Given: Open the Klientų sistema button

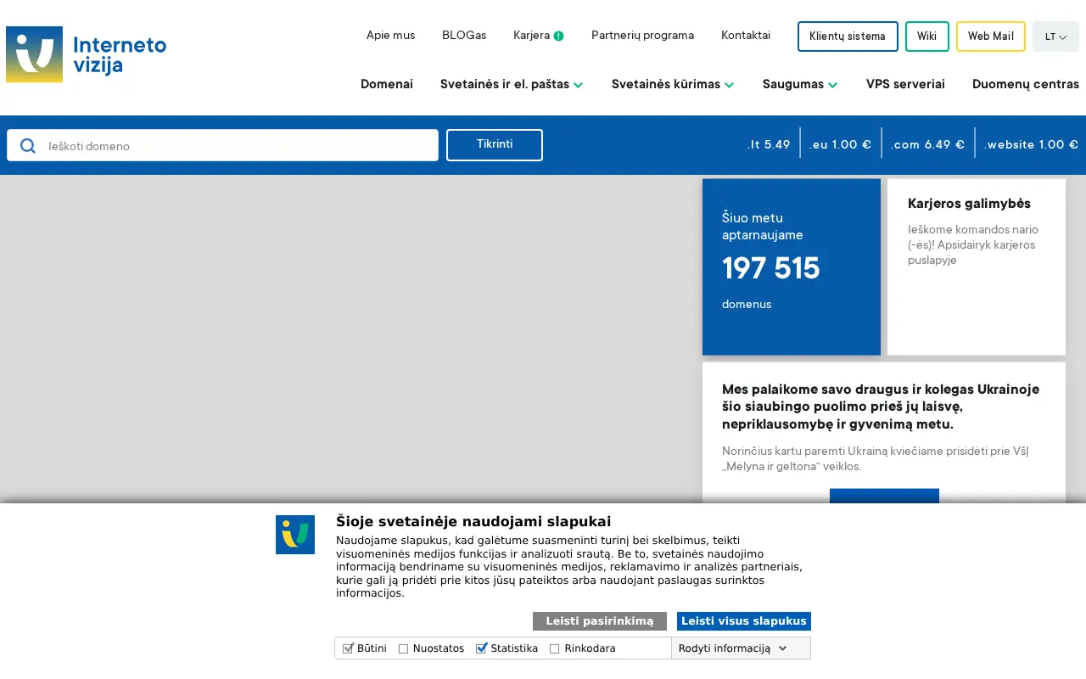Looking at the screenshot, I should [x=848, y=36].
